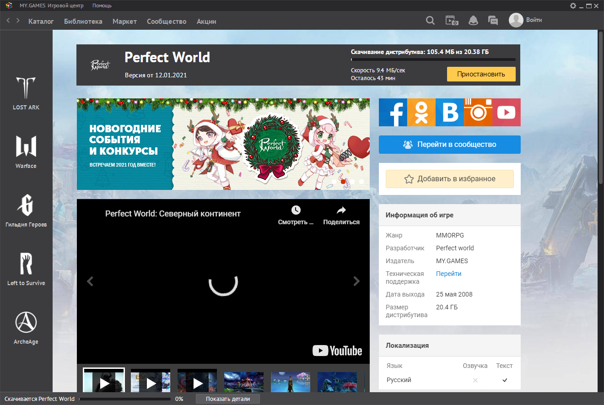Open the chat messages icon
The width and height of the screenshot is (604, 405).
pyautogui.click(x=493, y=21)
